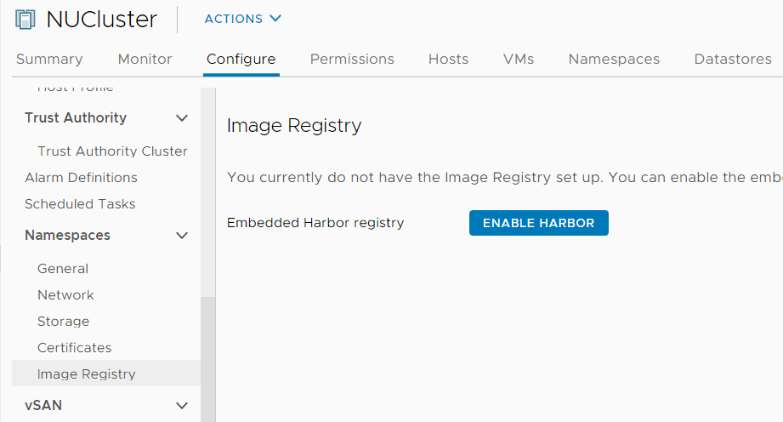
Task: Open the Datastores tab
Action: (733, 59)
